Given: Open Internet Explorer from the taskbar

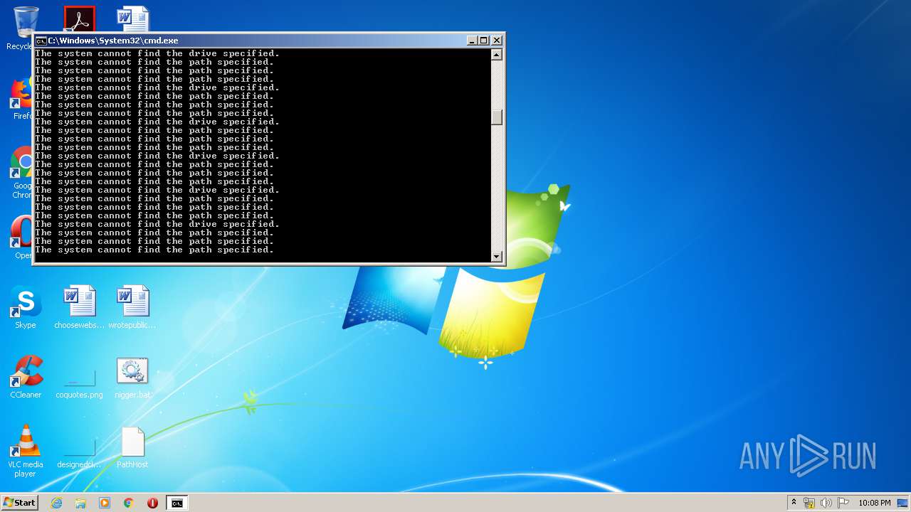Looking at the screenshot, I should pos(56,503).
